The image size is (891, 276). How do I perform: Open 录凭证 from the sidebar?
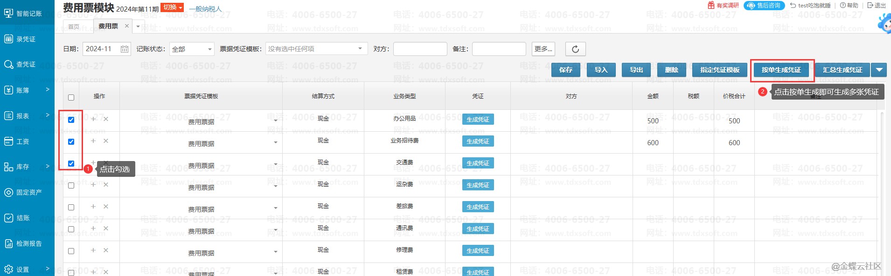pos(26,39)
